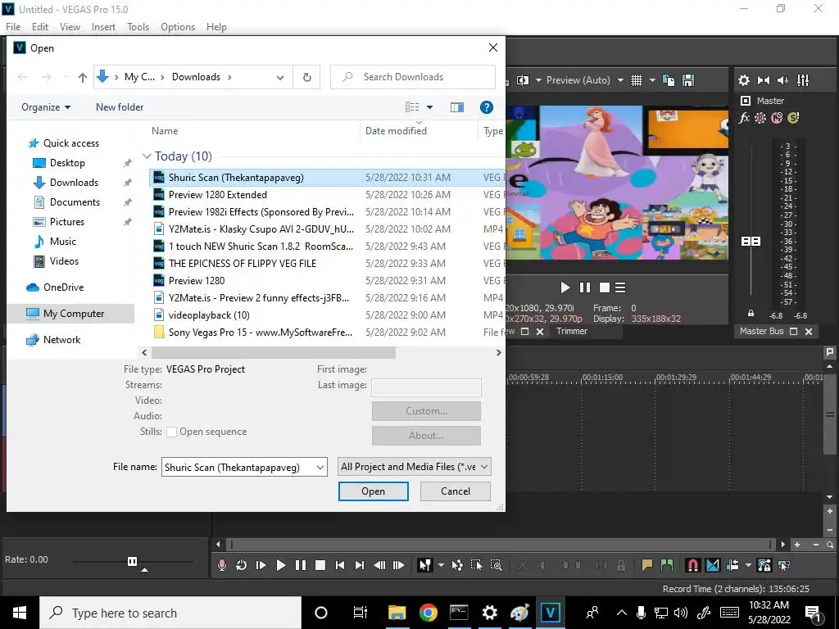The height and width of the screenshot is (629, 839).
Task: Click New folder in Open dialog
Action: pos(120,107)
